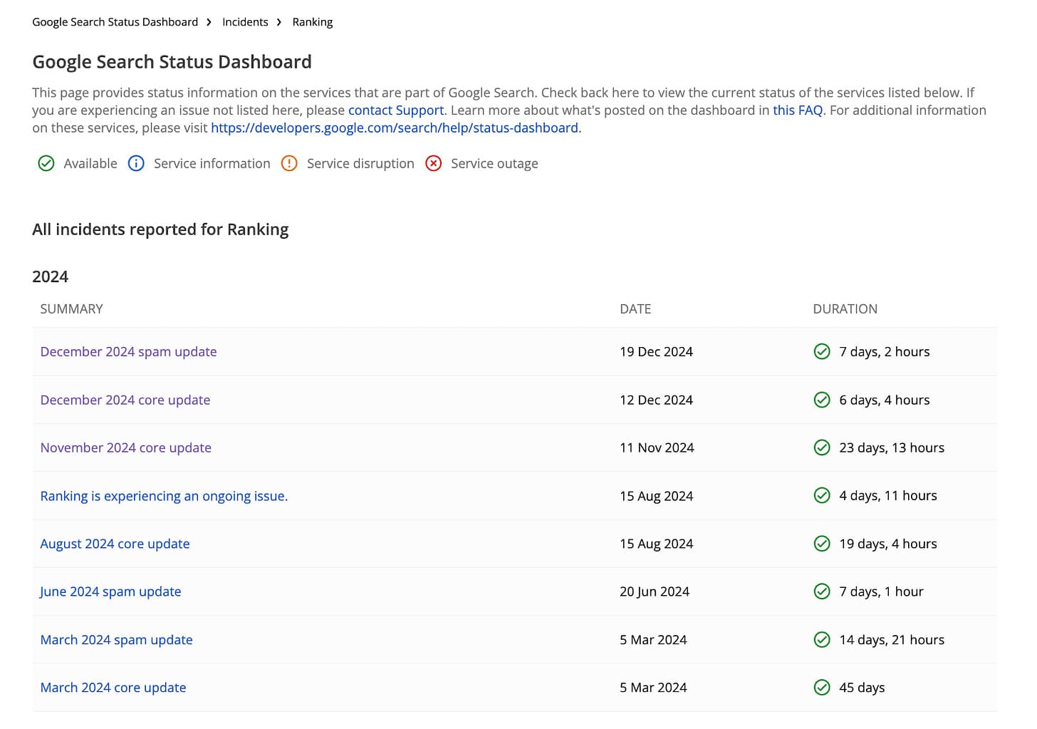The image size is (1037, 729).
Task: Open the contact Support link
Action: click(395, 110)
